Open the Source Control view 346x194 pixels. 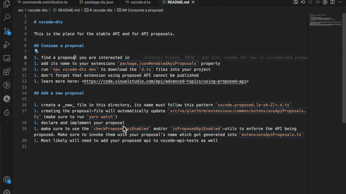(7, 31)
